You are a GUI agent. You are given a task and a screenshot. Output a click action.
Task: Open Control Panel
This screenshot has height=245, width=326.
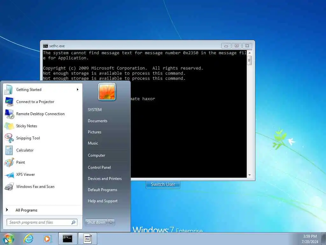[x=99, y=167]
